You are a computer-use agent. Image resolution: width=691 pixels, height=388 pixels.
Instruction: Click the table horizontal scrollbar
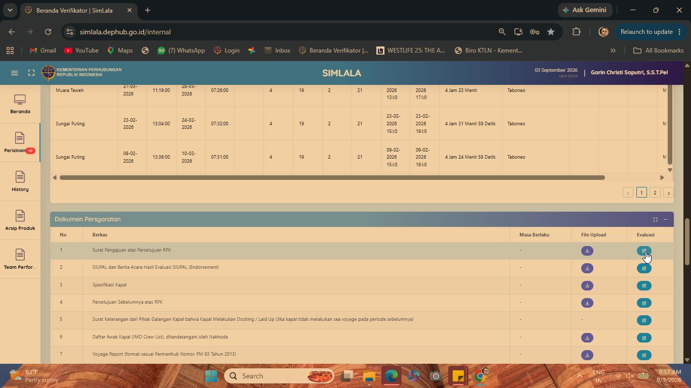pyautogui.click(x=332, y=177)
